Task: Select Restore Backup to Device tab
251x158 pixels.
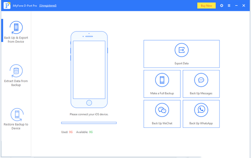Action: pyautogui.click(x=16, y=119)
